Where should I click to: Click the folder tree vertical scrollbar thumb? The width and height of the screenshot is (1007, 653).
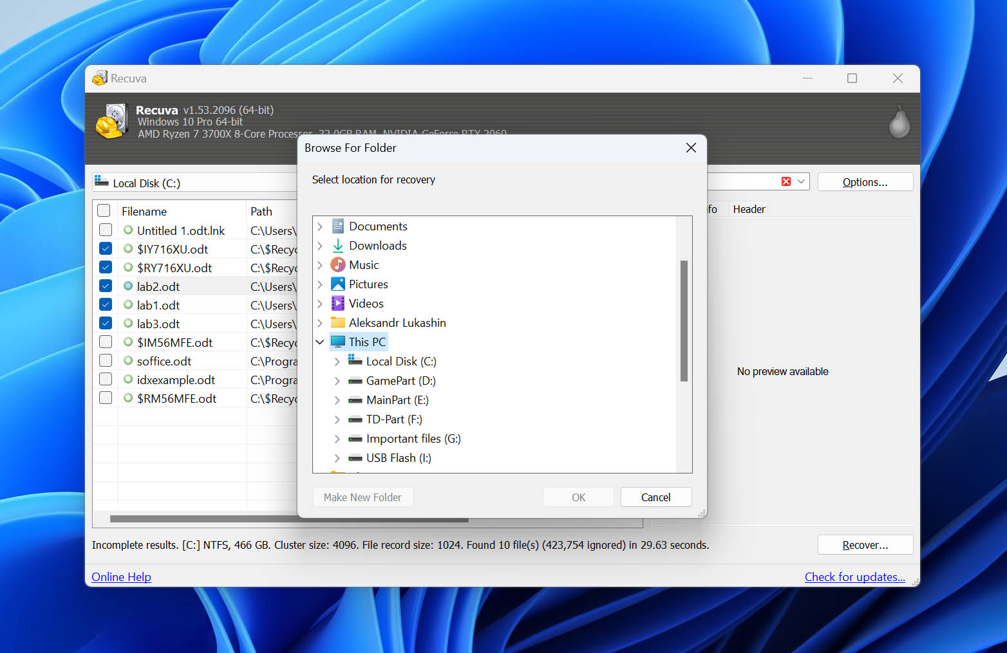(684, 320)
